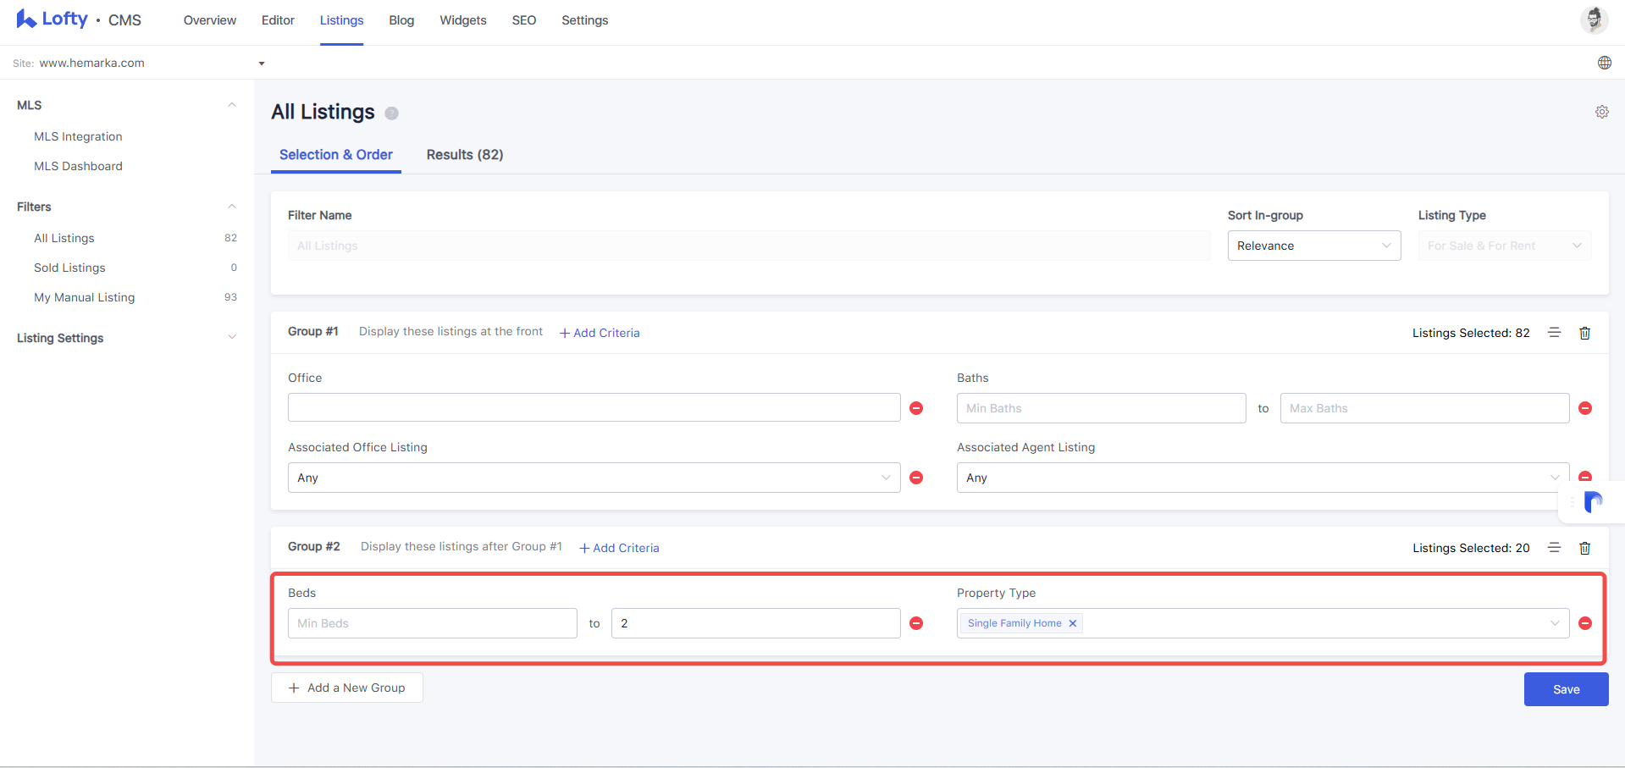Click the max beds field showing 2
This screenshot has height=768, width=1625.
(755, 623)
